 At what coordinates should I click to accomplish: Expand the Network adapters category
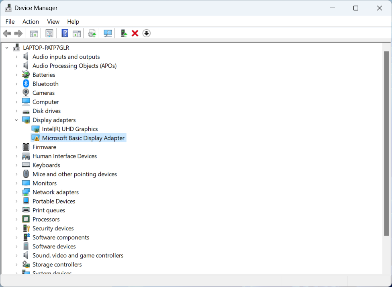(x=16, y=192)
